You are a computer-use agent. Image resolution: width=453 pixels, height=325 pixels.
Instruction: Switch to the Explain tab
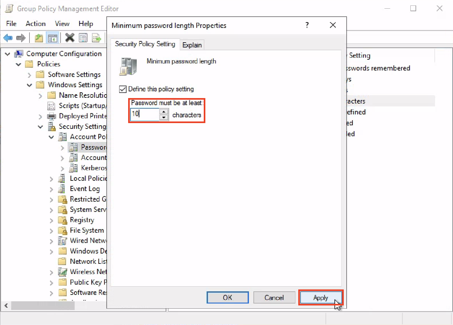click(x=192, y=45)
